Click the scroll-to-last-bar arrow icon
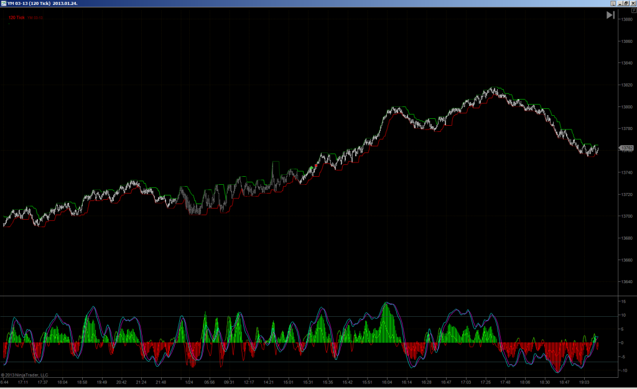Screen dimensions: 637x389 pos(610,15)
